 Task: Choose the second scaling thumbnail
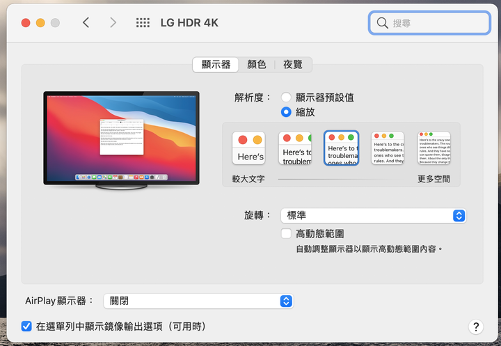295,148
